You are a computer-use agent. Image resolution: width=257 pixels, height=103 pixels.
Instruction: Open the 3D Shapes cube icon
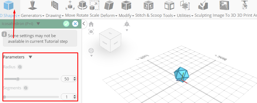pyautogui.click(x=8, y=6)
